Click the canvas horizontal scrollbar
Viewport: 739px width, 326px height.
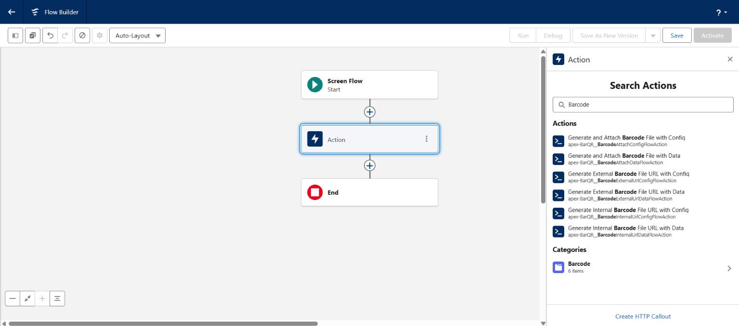(163, 324)
